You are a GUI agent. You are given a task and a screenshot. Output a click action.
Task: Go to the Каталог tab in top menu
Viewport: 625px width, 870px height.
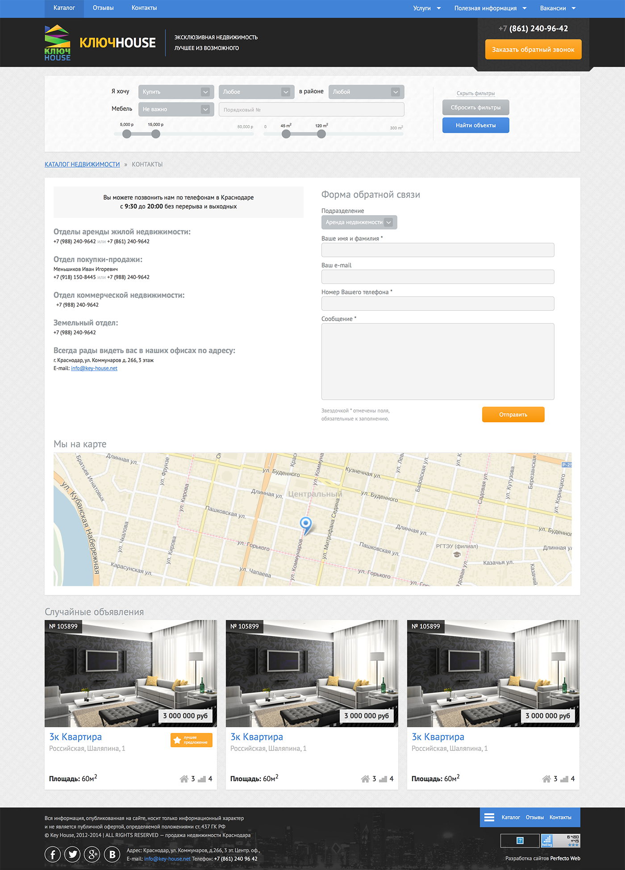[64, 8]
